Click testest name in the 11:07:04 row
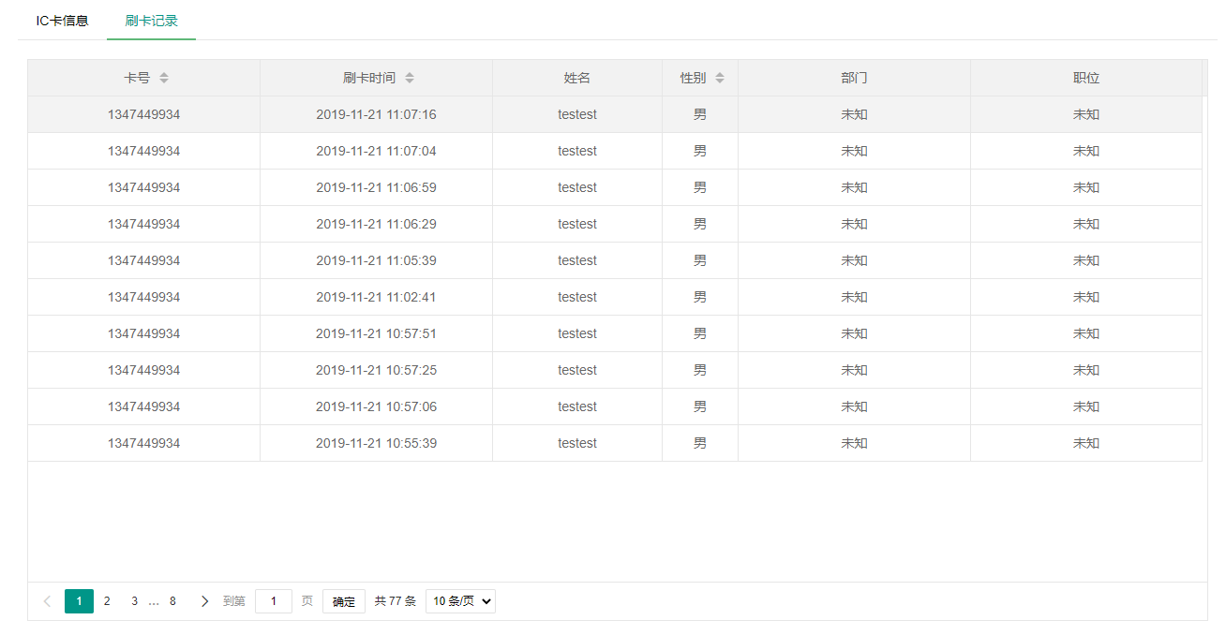The image size is (1226, 635). (x=577, y=151)
